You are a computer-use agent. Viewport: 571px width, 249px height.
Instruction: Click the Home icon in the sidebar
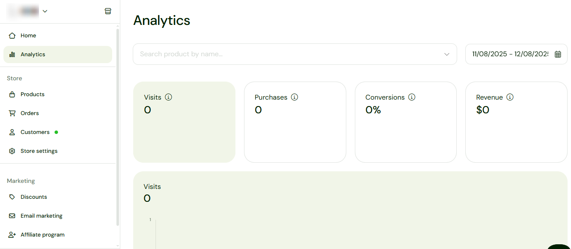point(13,35)
